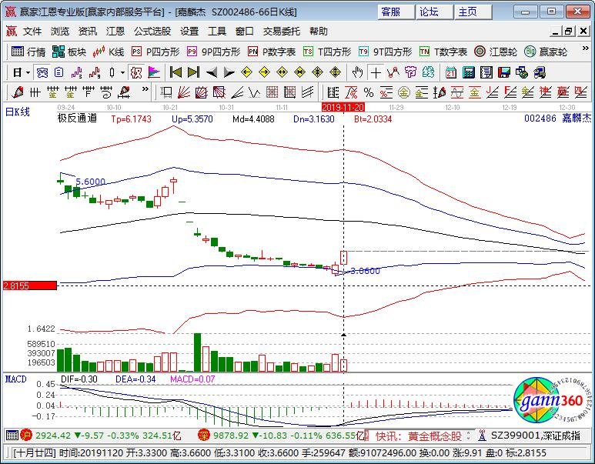This screenshot has width=595, height=464.
Task: Click the 快讯 news ticker text
Action: point(419,436)
